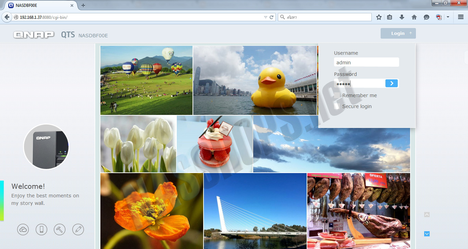Open new browser tab plus button

tap(83, 5)
